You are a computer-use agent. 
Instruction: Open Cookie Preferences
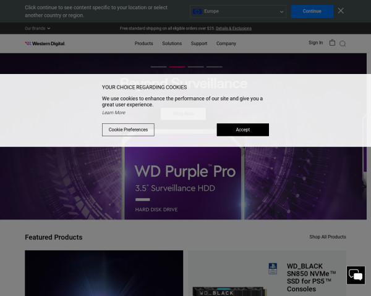[x=128, y=129]
